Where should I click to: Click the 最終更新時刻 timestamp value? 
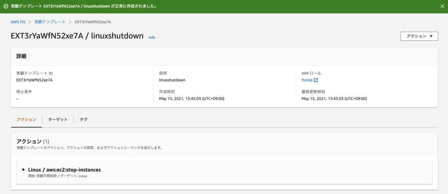(334, 99)
